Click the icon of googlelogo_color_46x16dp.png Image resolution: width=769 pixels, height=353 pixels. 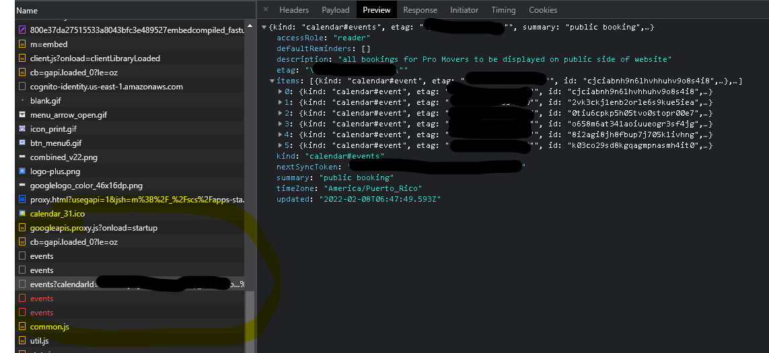point(22,186)
